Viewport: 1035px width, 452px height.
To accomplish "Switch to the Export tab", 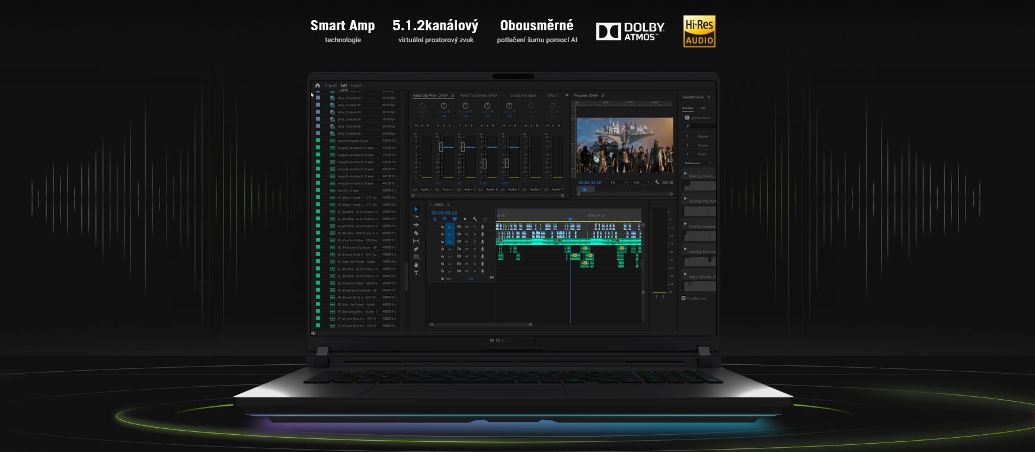I will [356, 85].
